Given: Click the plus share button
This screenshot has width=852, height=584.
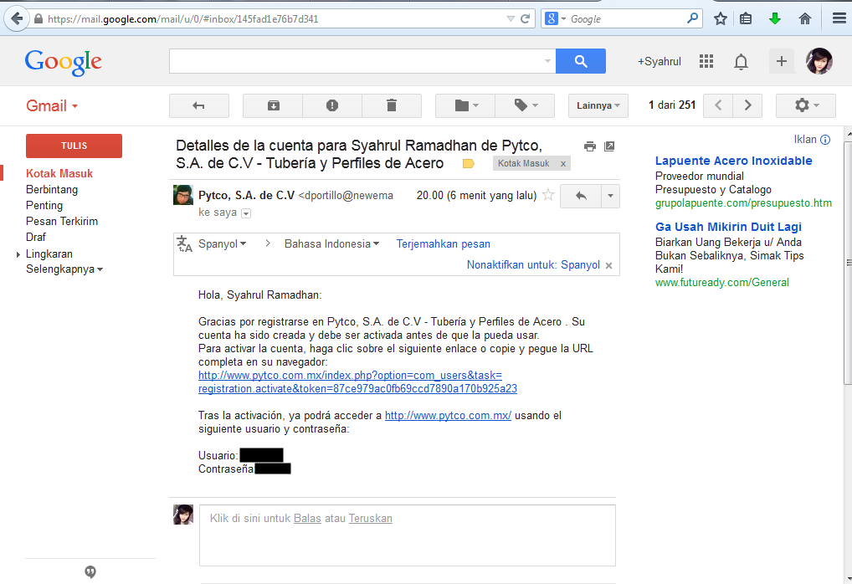Looking at the screenshot, I should [x=782, y=61].
